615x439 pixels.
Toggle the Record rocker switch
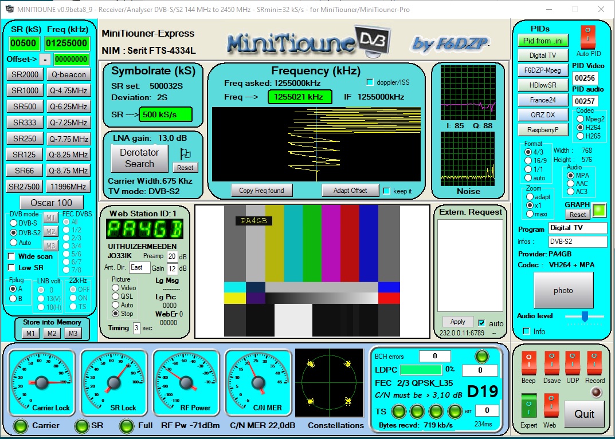pyautogui.click(x=594, y=363)
